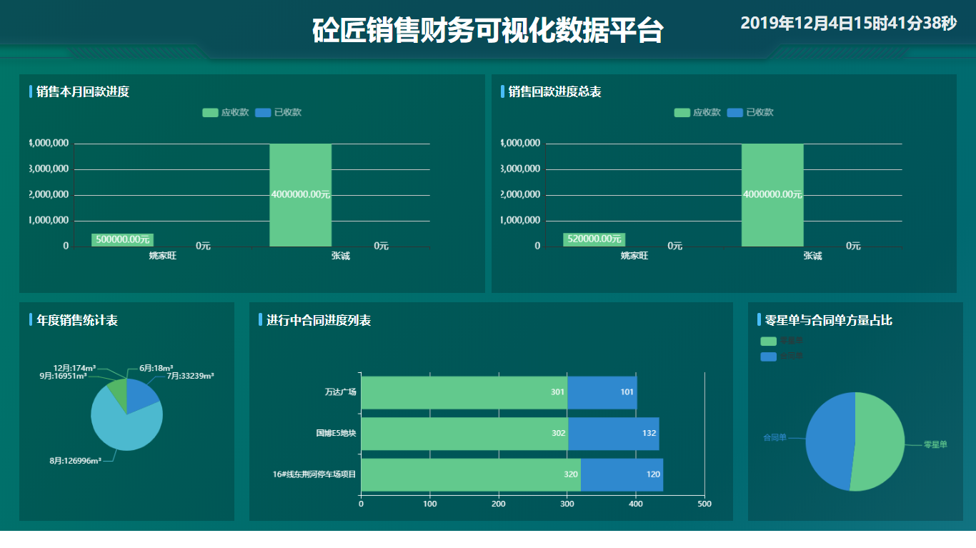
Task: Click 0元 label beside 张诚 monthly bar
Action: click(381, 246)
